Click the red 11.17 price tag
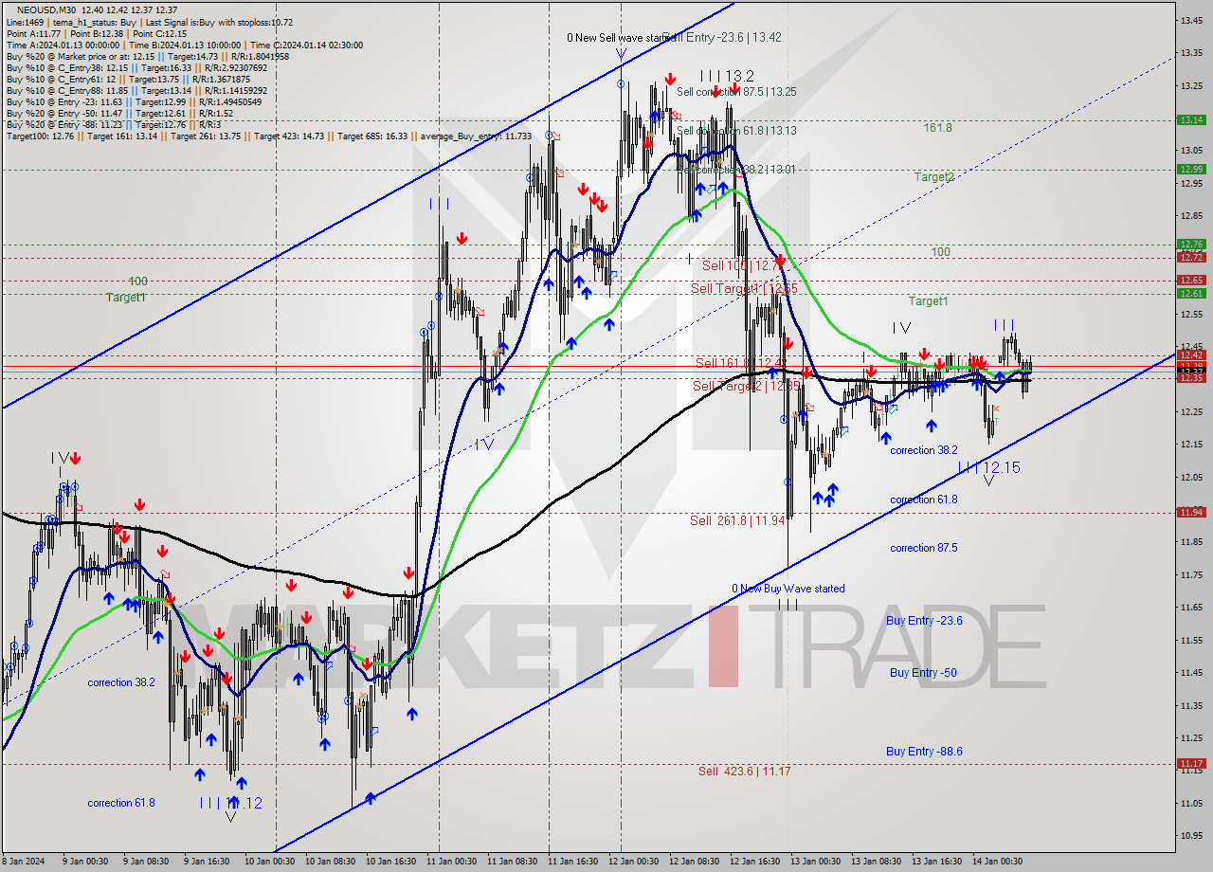The image size is (1213, 872). point(1190,764)
